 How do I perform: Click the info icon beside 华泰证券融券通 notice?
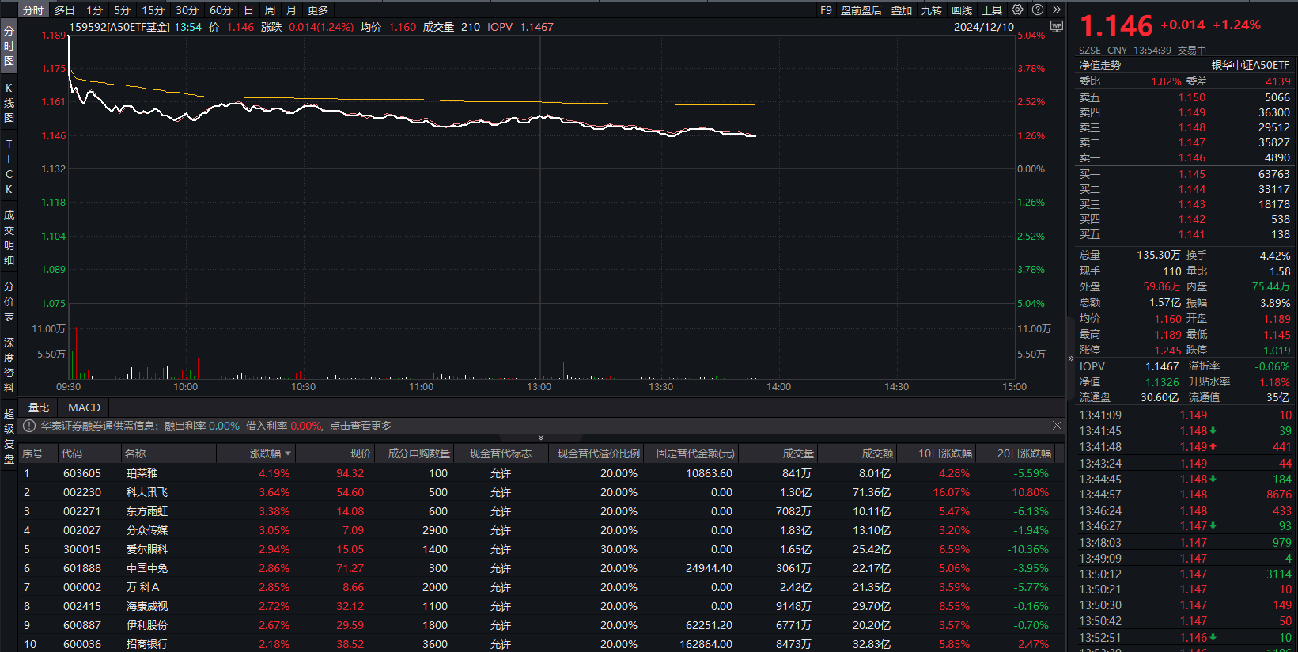coord(29,426)
